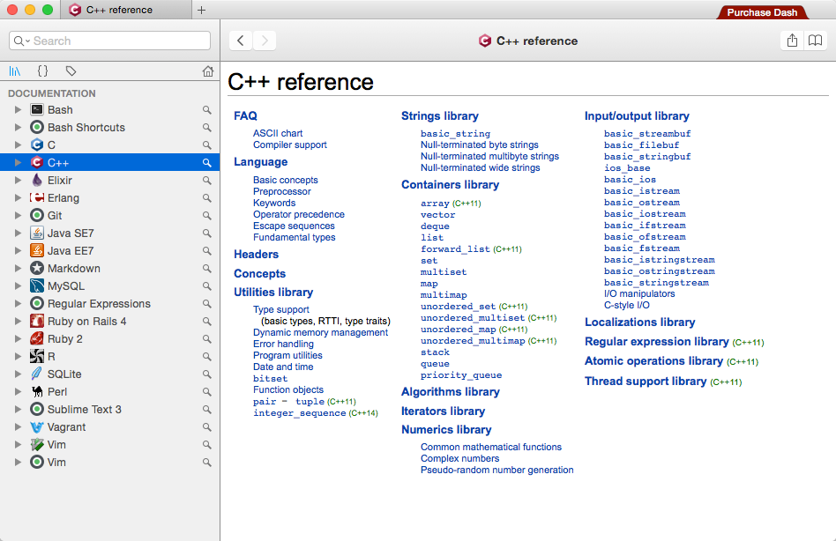Open the Algorithms library link

click(451, 392)
